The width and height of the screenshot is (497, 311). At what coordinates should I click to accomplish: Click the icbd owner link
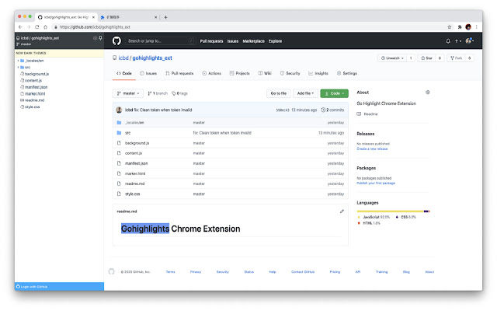coord(123,58)
